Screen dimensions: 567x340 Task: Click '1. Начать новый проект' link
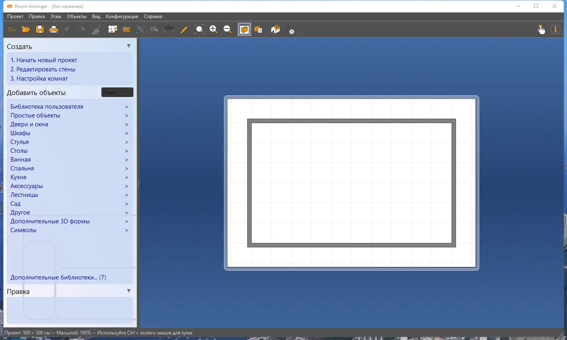pyautogui.click(x=44, y=60)
